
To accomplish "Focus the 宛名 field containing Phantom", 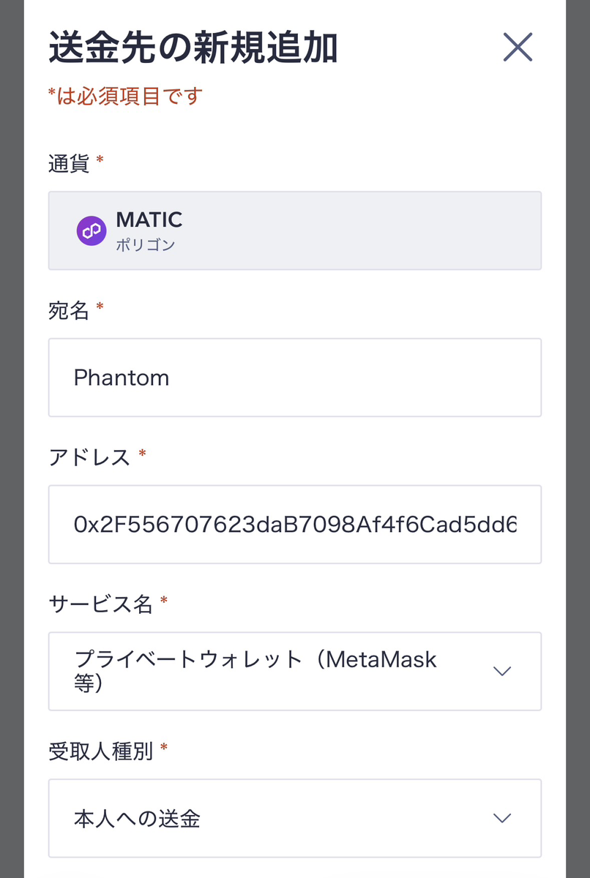I will pos(294,378).
